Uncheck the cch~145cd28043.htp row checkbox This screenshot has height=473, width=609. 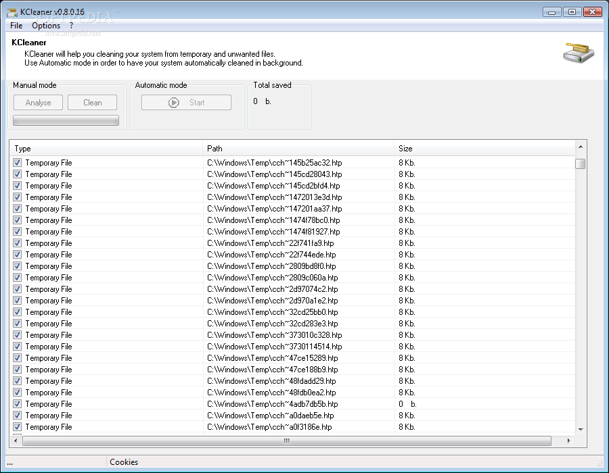pos(17,174)
